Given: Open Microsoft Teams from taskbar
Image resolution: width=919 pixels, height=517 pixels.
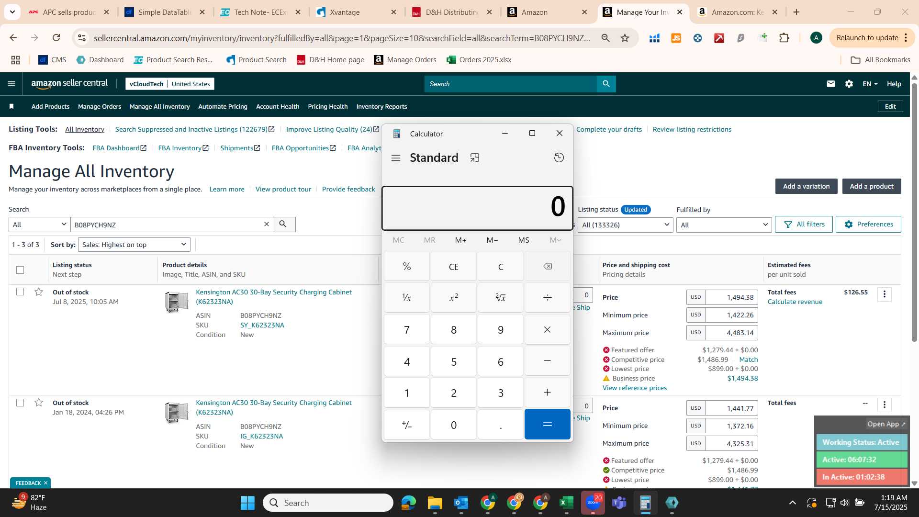Looking at the screenshot, I should tap(619, 503).
